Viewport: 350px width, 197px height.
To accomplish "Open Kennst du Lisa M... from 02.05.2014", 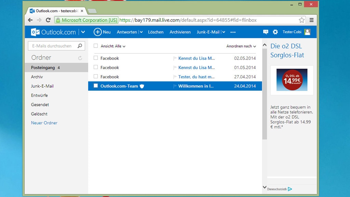I will [x=197, y=58].
